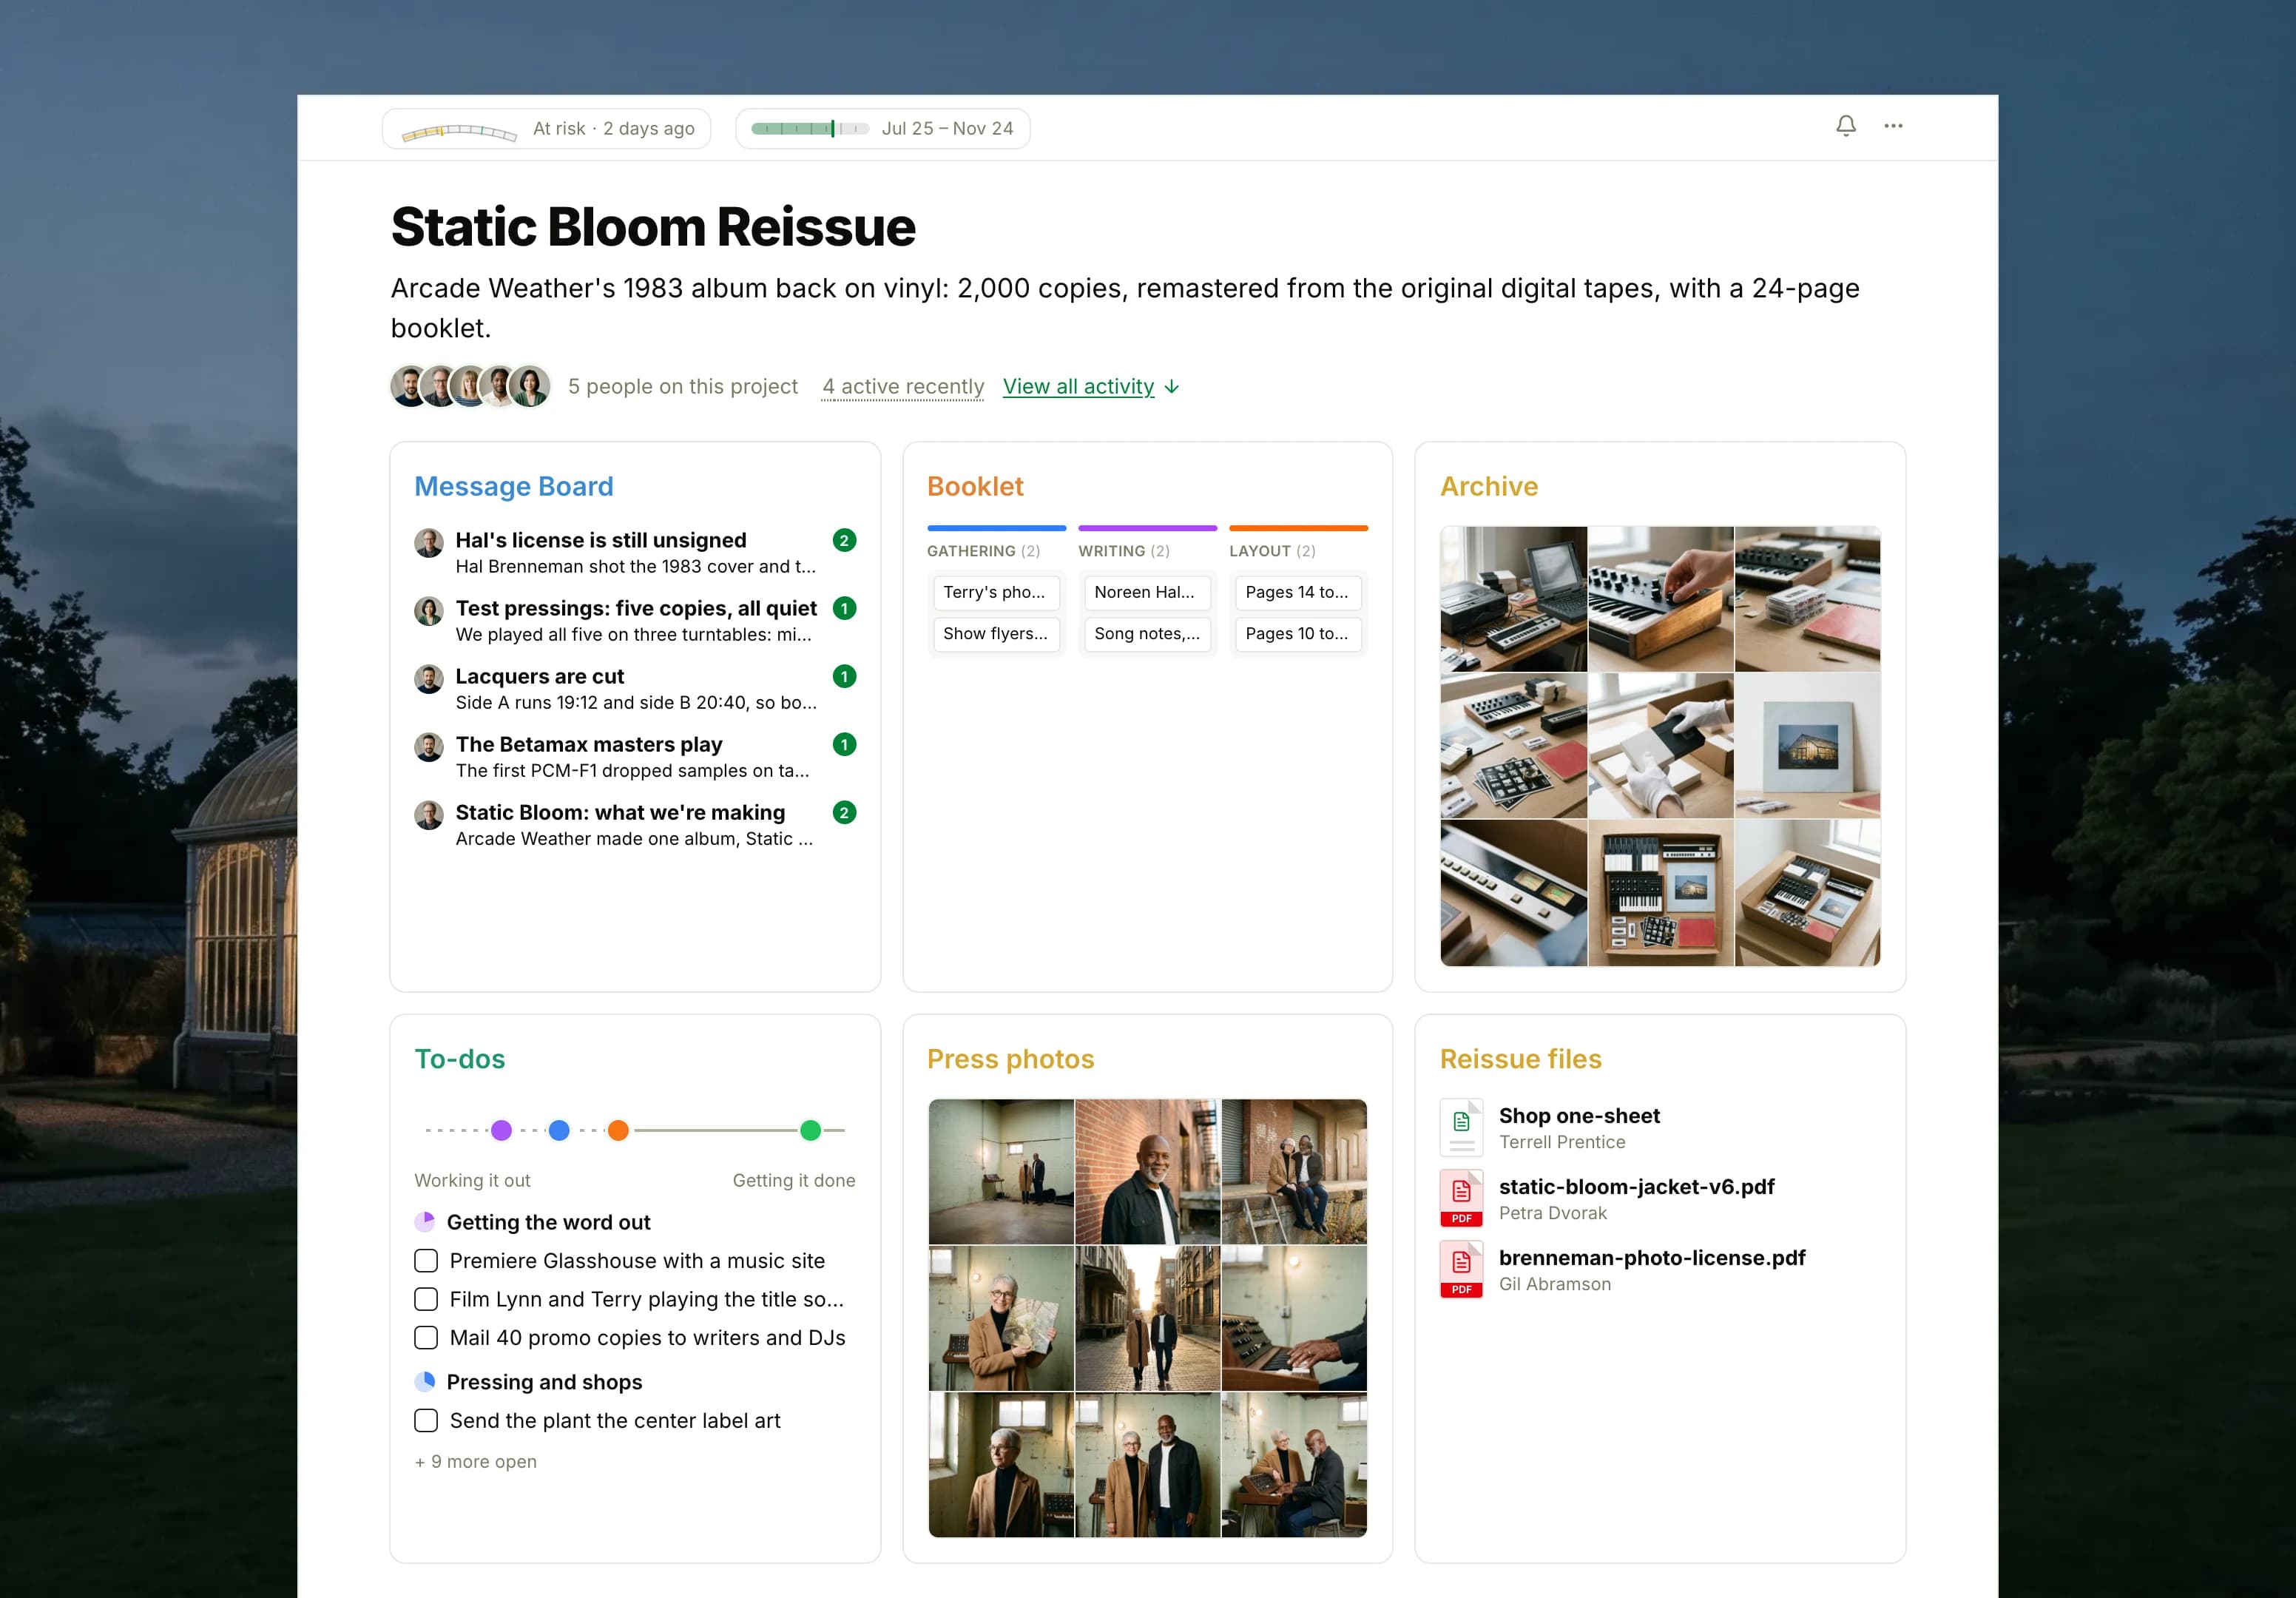Click the project members avatar group

[470, 386]
